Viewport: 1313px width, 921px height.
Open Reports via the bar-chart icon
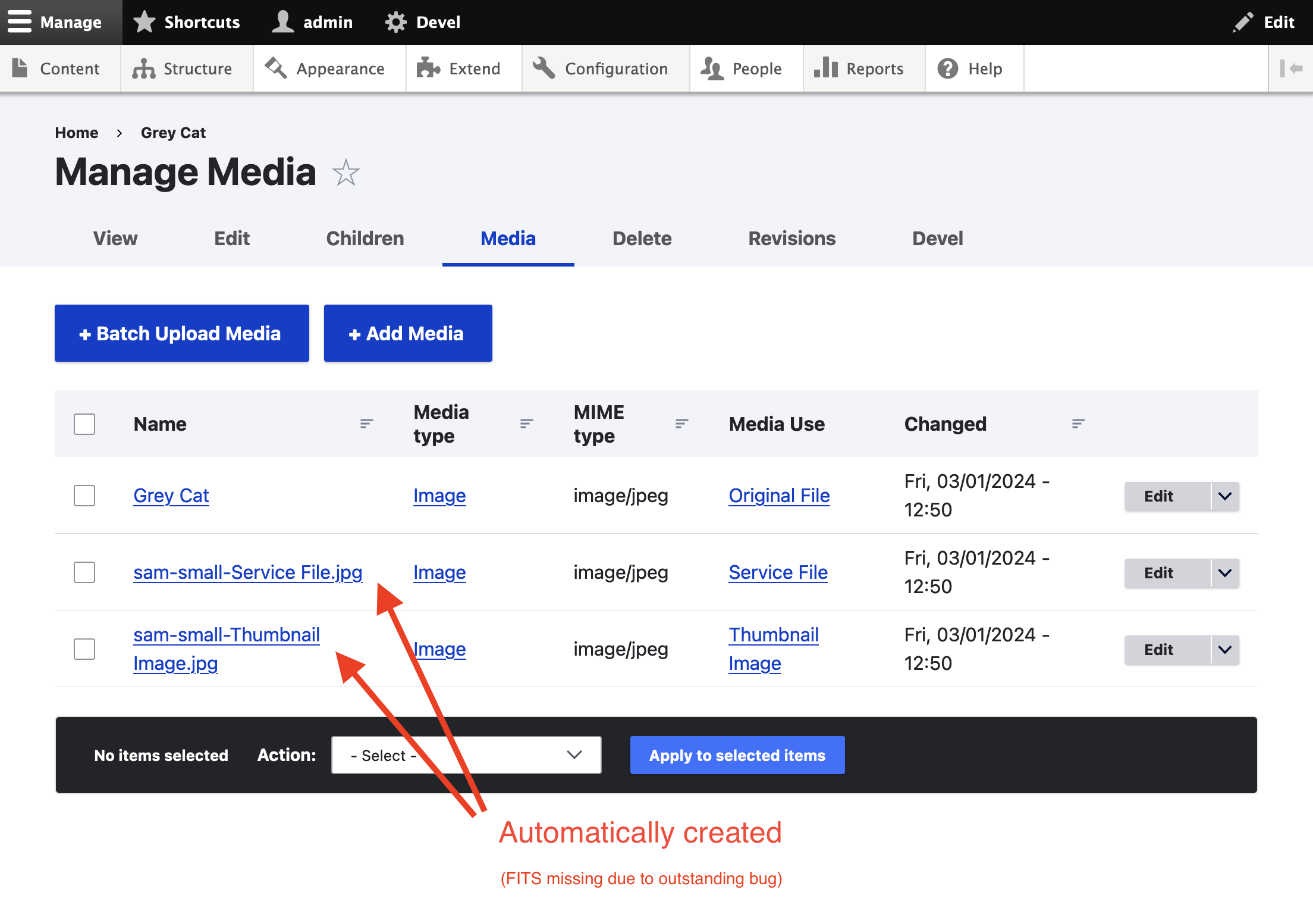pyautogui.click(x=827, y=68)
